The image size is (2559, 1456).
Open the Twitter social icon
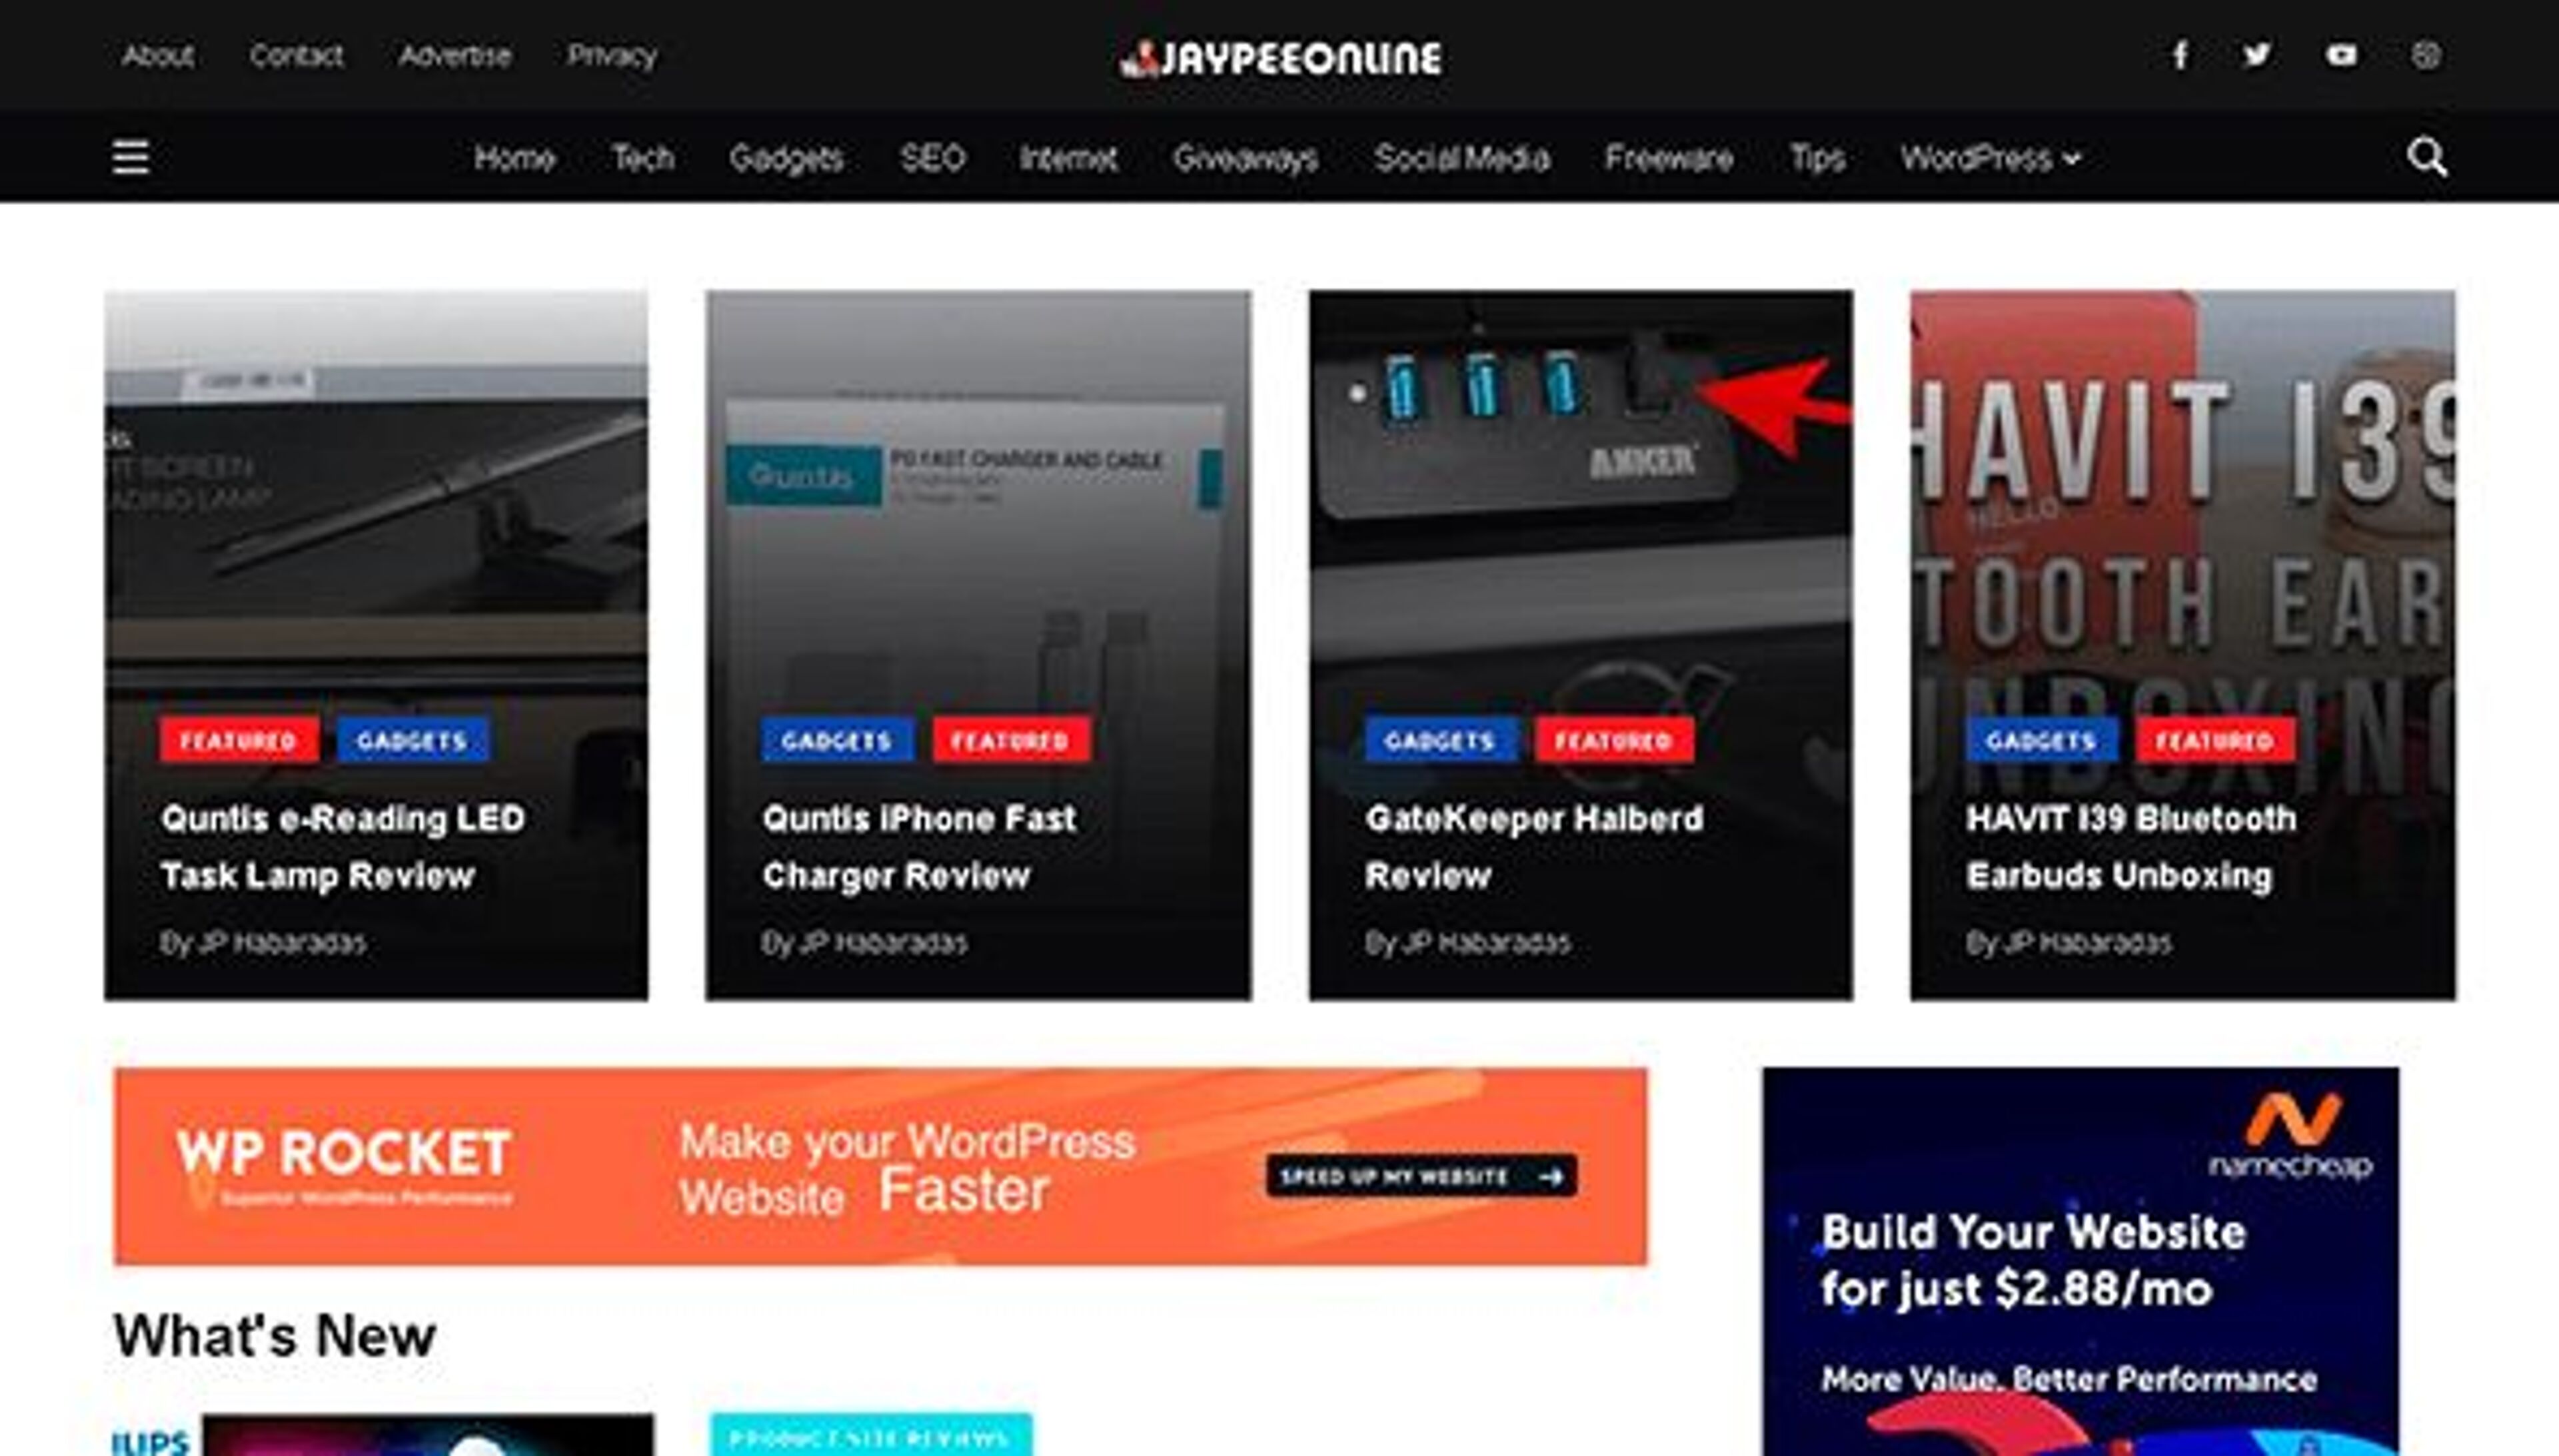[2256, 56]
